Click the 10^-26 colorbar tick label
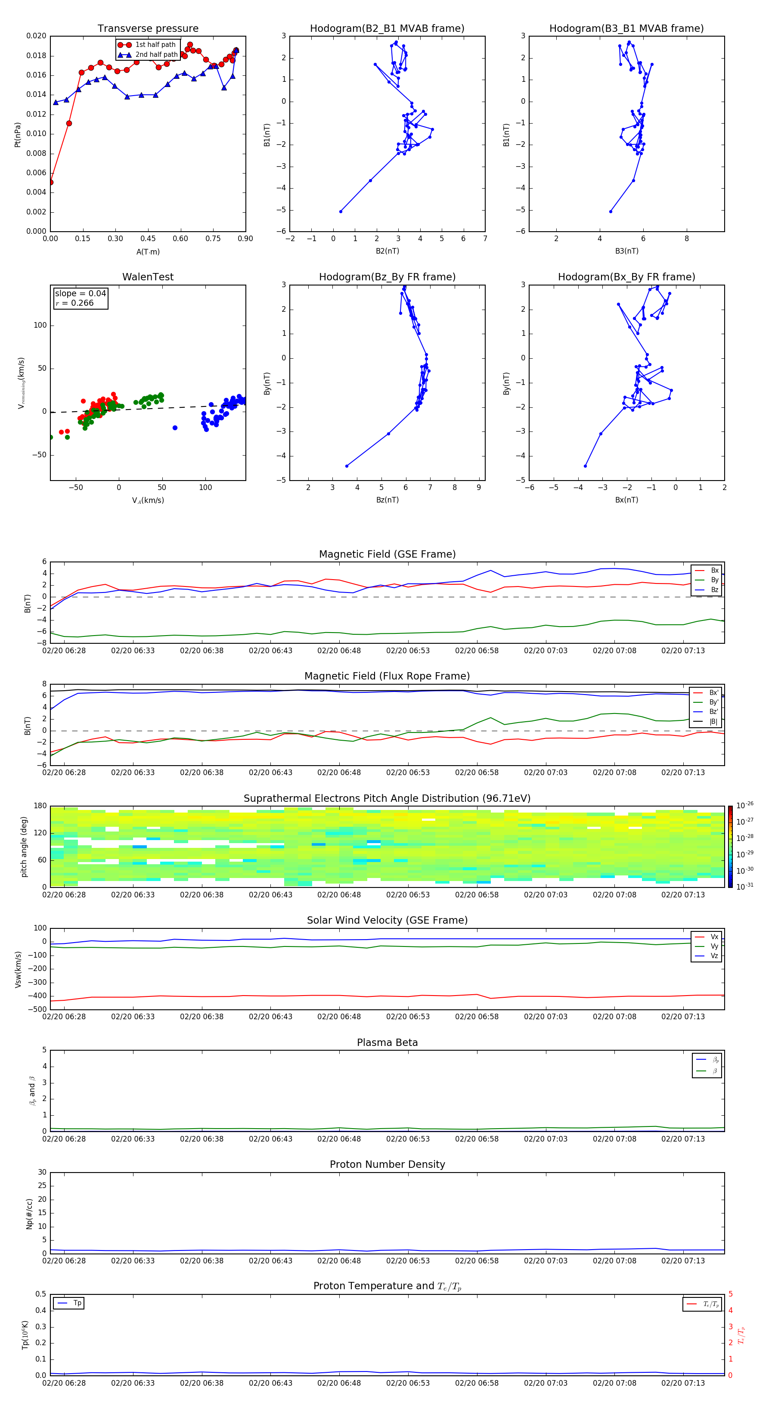 tap(745, 805)
